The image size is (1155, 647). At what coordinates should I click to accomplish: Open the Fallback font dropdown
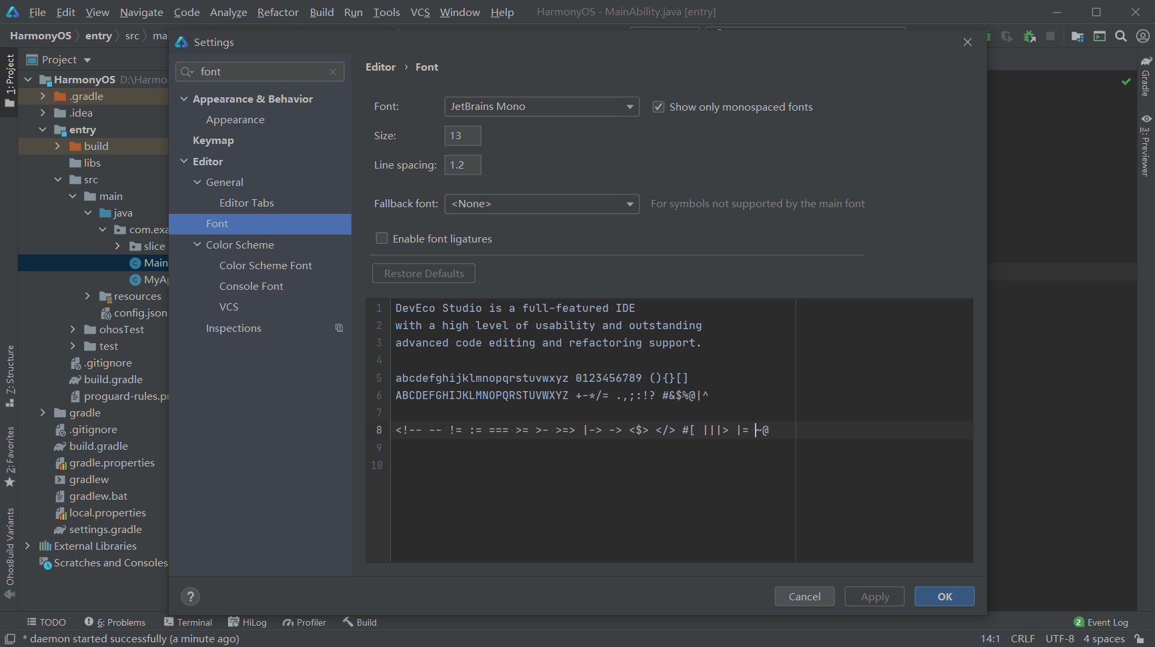(541, 204)
